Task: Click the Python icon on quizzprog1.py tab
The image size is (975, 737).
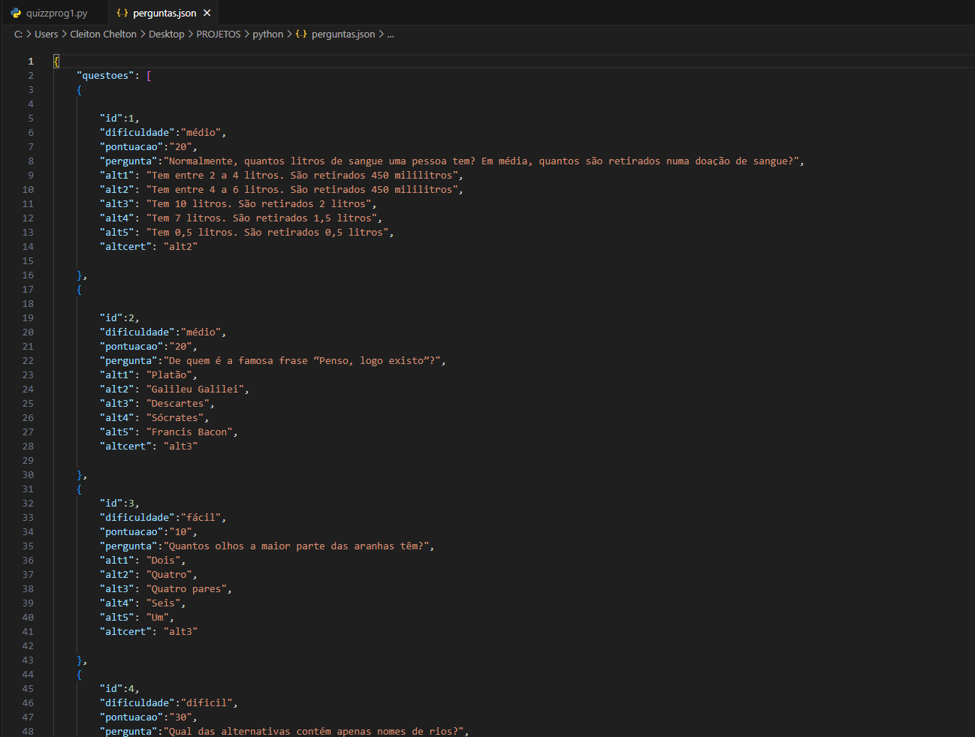Action: pos(16,13)
